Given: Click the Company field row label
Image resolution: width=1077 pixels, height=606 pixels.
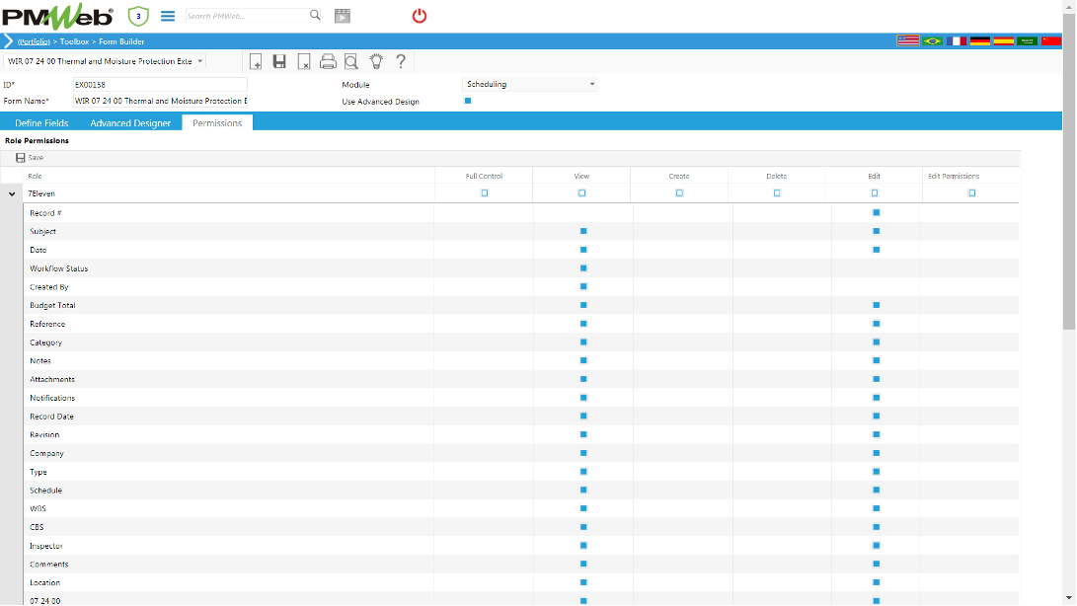Looking at the screenshot, I should point(46,453).
